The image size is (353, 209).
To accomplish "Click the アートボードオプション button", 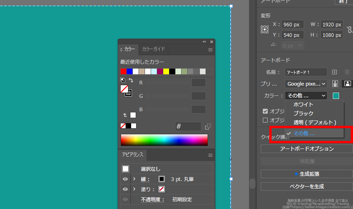I will (x=307, y=149).
